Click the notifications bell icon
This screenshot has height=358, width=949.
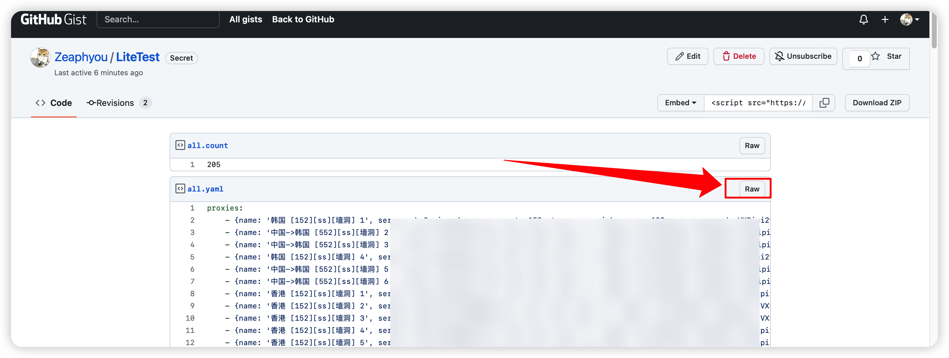[x=863, y=20]
